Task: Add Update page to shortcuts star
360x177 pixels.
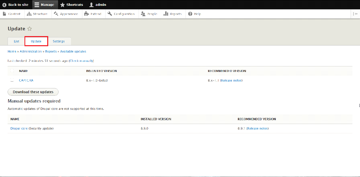Action: [x=30, y=29]
